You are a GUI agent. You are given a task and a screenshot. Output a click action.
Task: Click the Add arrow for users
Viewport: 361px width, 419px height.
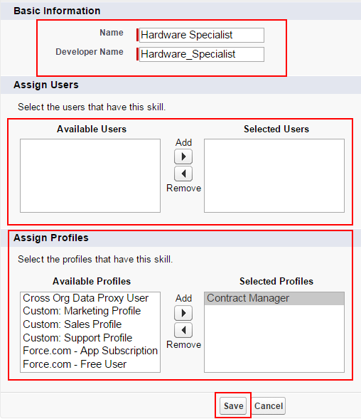183,157
